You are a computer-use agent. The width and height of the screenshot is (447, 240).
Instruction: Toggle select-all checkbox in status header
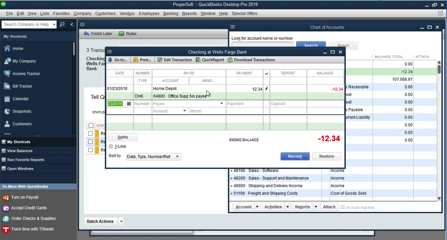point(91,125)
